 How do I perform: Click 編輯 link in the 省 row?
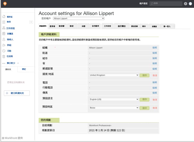(154, 63)
